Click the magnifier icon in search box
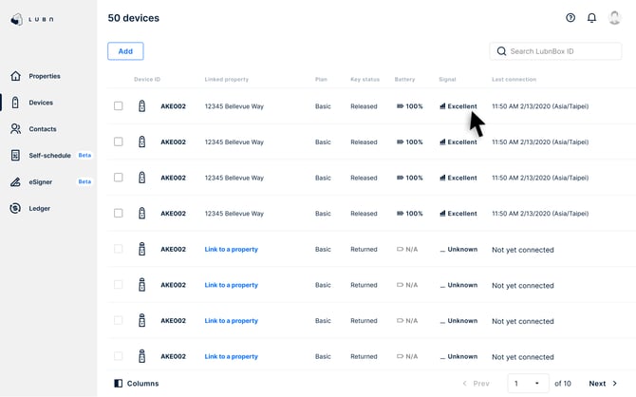 pyautogui.click(x=501, y=51)
